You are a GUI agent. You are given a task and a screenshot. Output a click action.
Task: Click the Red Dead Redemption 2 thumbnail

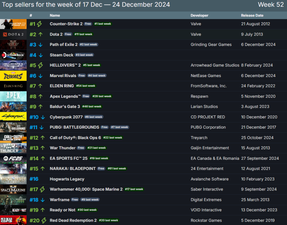pyautogui.click(x=13, y=220)
